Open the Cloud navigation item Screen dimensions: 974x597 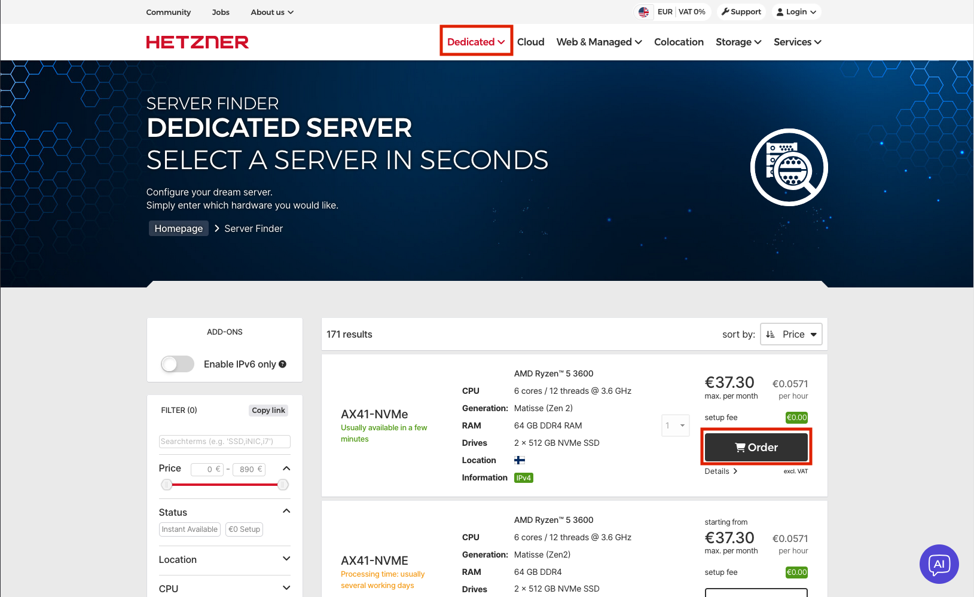[530, 42]
